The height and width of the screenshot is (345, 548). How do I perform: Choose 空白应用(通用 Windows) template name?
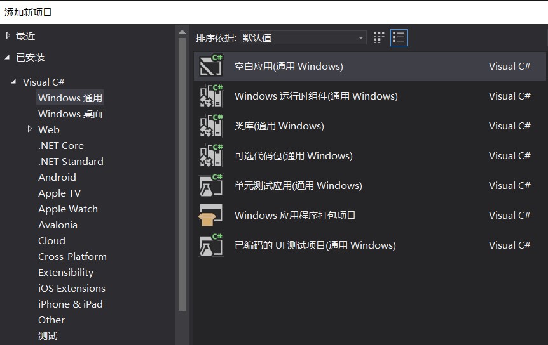coord(289,66)
